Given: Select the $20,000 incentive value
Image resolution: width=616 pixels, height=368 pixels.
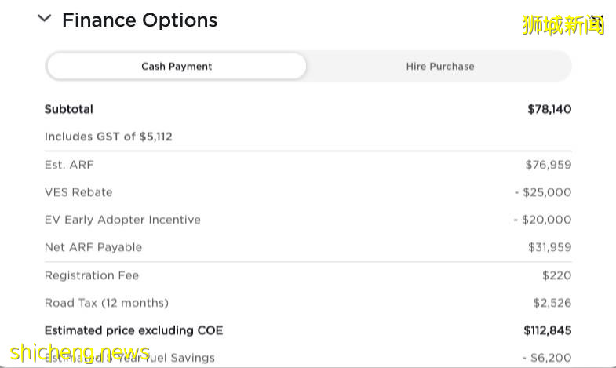Looking at the screenshot, I should pos(543,220).
